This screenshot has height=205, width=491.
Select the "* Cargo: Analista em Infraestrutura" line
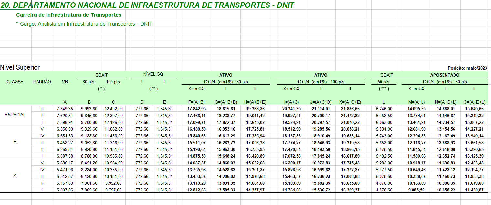tap(84, 24)
